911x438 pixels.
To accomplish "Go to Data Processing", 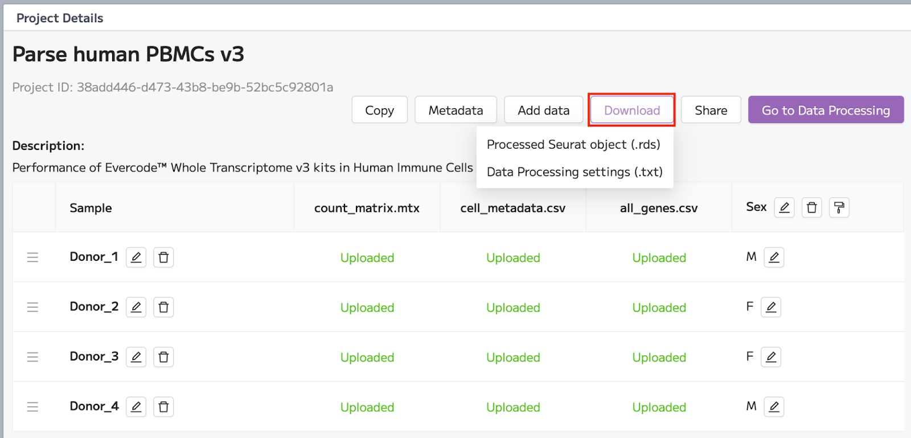I will point(826,110).
